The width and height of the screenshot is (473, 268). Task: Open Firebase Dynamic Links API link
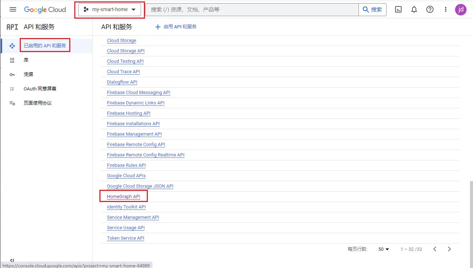[136, 103]
